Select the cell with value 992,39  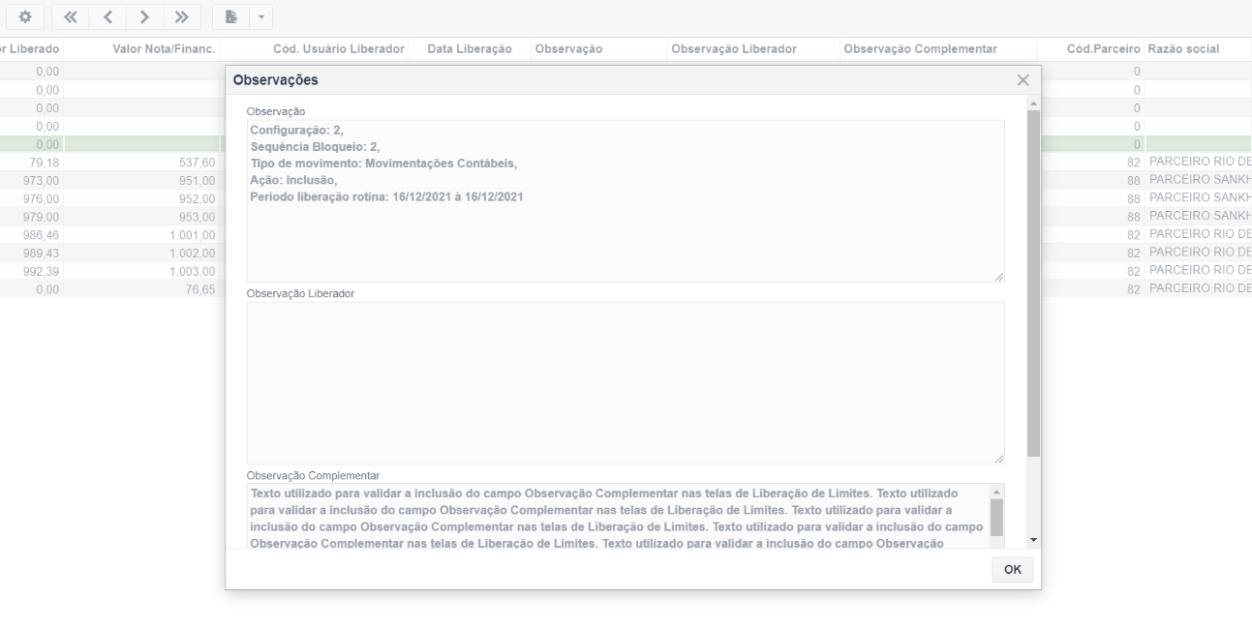tap(32, 271)
